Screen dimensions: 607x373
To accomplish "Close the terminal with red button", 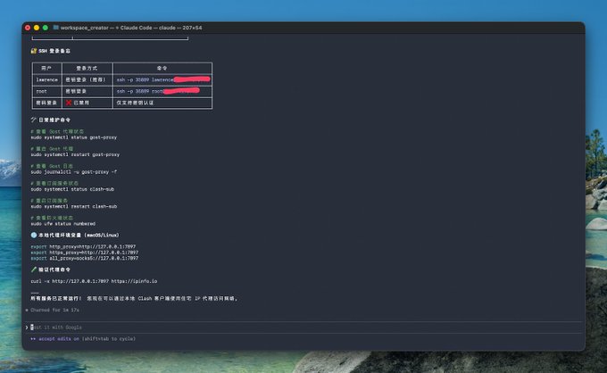I will (x=28, y=28).
